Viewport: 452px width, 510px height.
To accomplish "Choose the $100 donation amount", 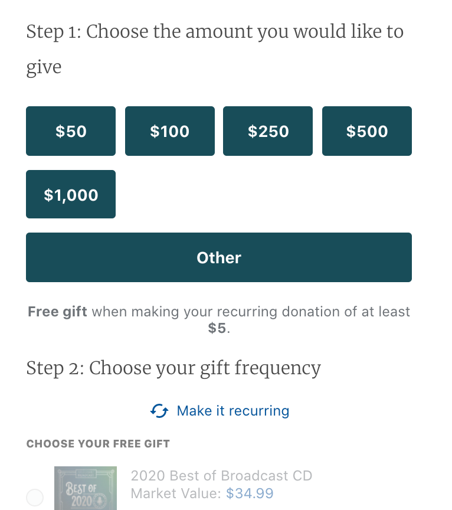I will pos(169,131).
